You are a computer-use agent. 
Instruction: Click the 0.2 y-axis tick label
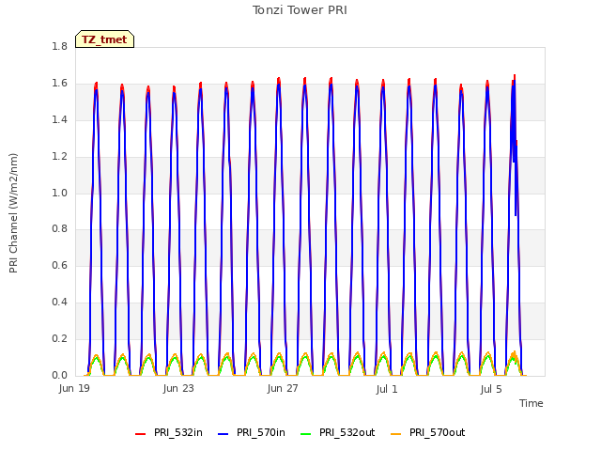(60, 338)
